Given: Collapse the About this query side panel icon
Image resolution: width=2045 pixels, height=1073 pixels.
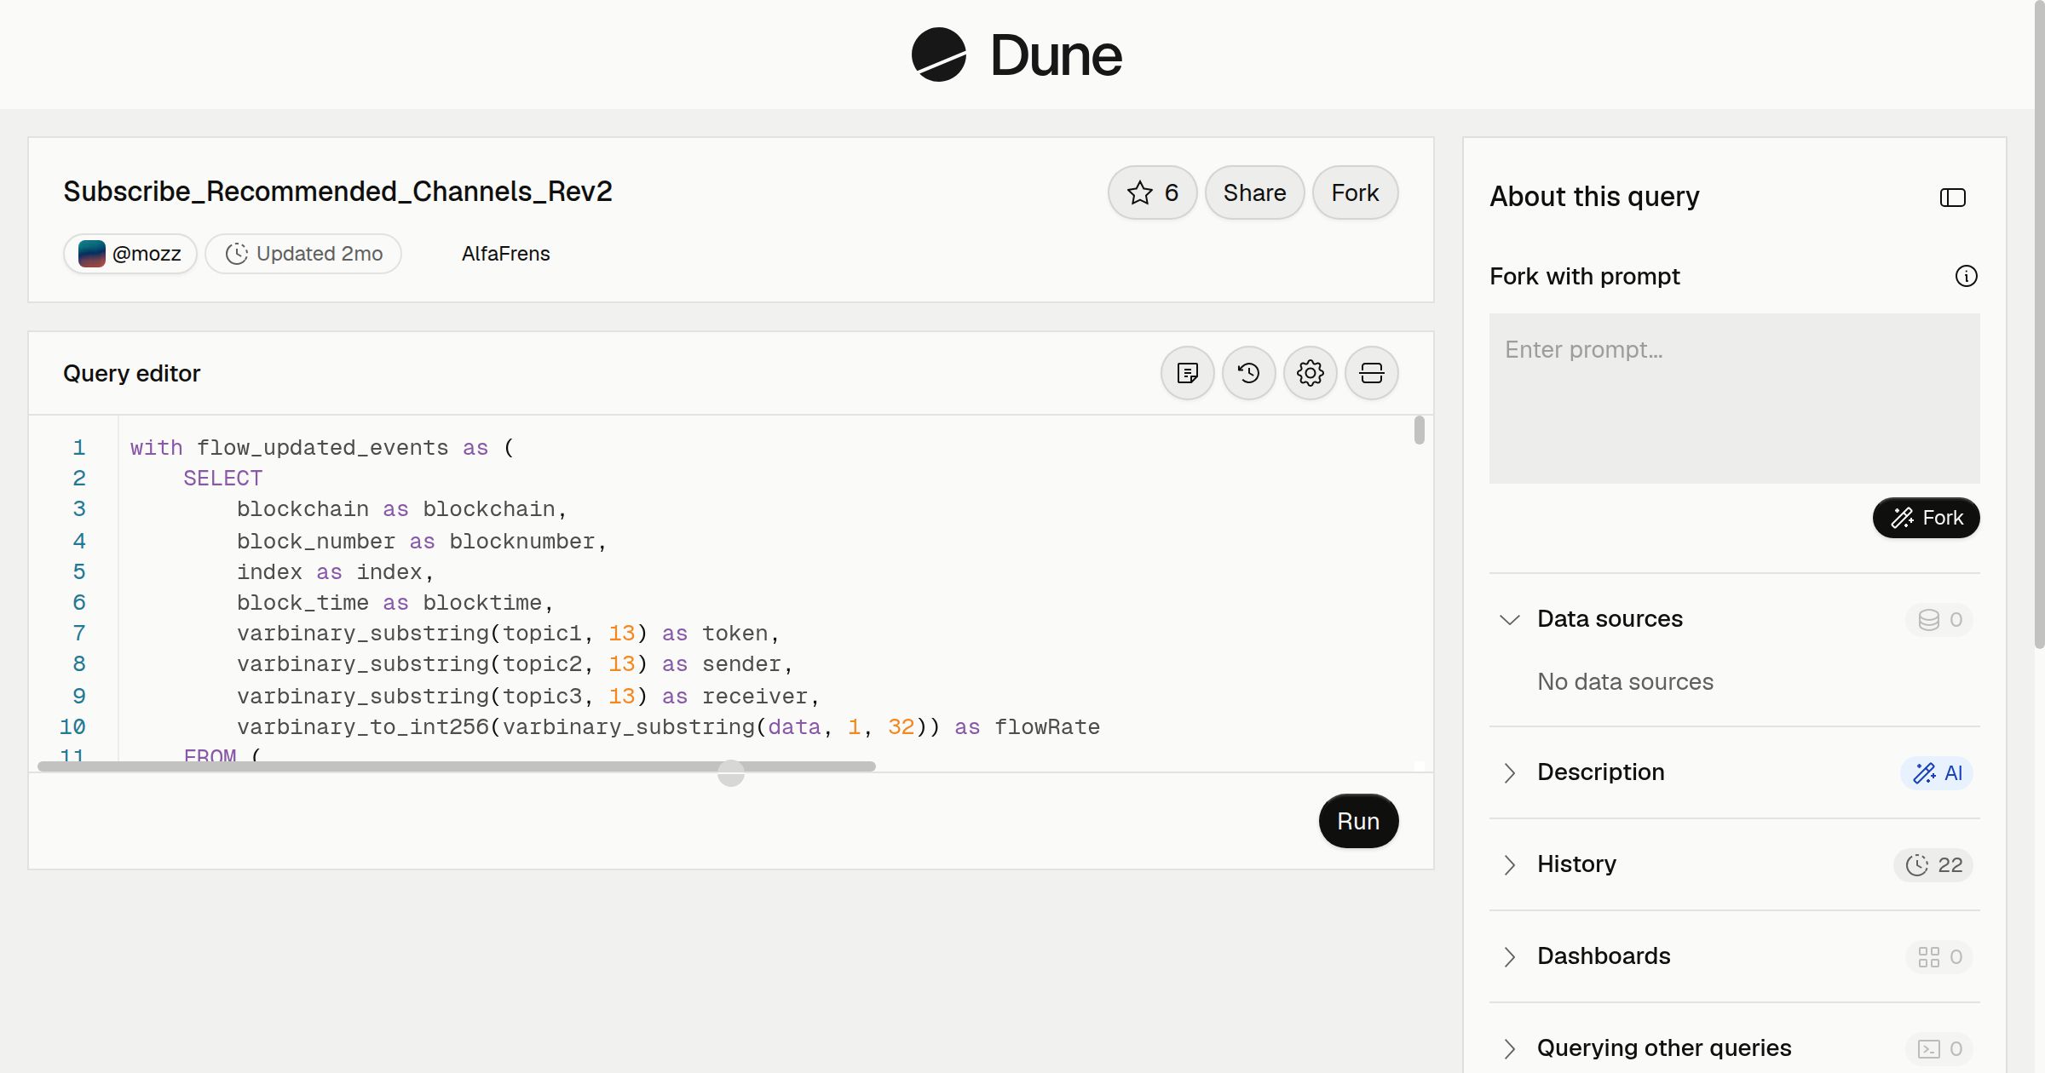Looking at the screenshot, I should coord(1952,198).
